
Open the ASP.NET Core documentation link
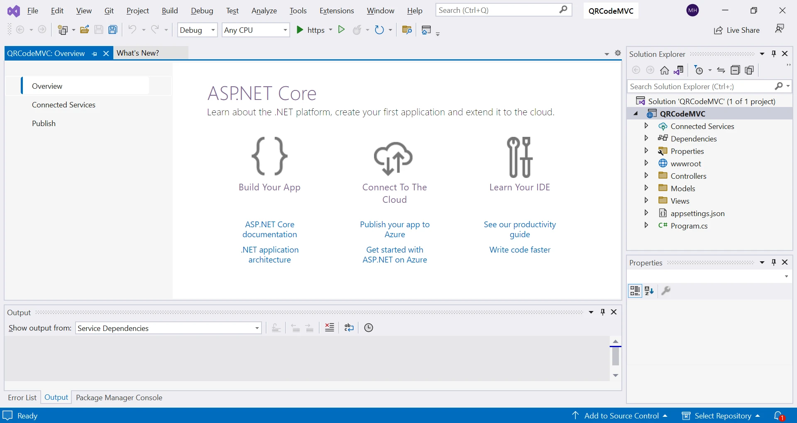(x=270, y=229)
